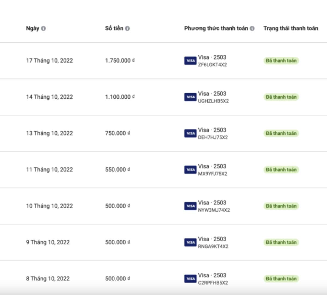This screenshot has height=295, width=327.
Task: Click info icon beside Phương thức thanh toán
Action: point(252,28)
